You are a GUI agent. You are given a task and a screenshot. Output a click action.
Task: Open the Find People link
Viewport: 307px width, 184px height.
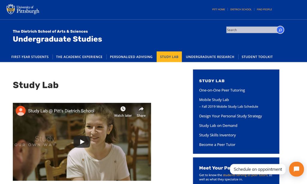click(264, 9)
